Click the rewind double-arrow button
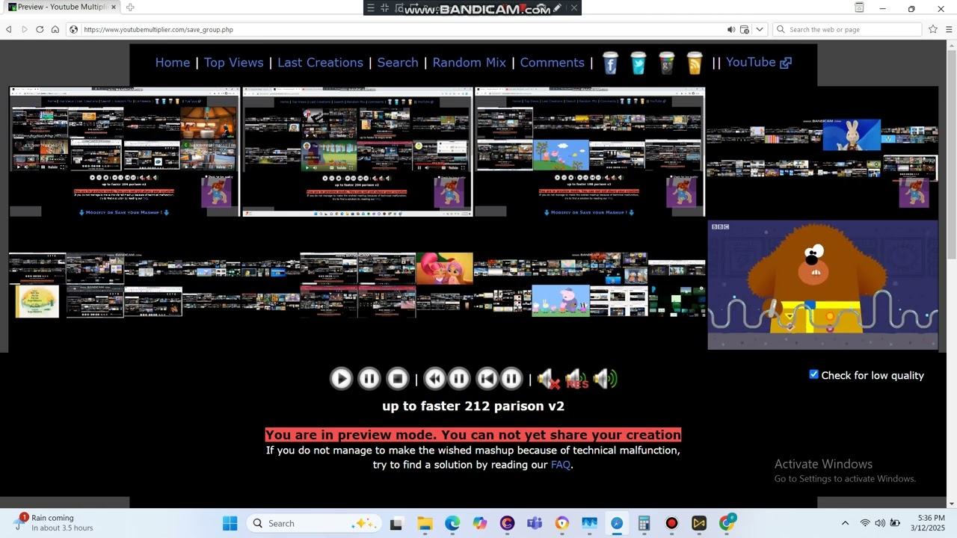 [434, 379]
